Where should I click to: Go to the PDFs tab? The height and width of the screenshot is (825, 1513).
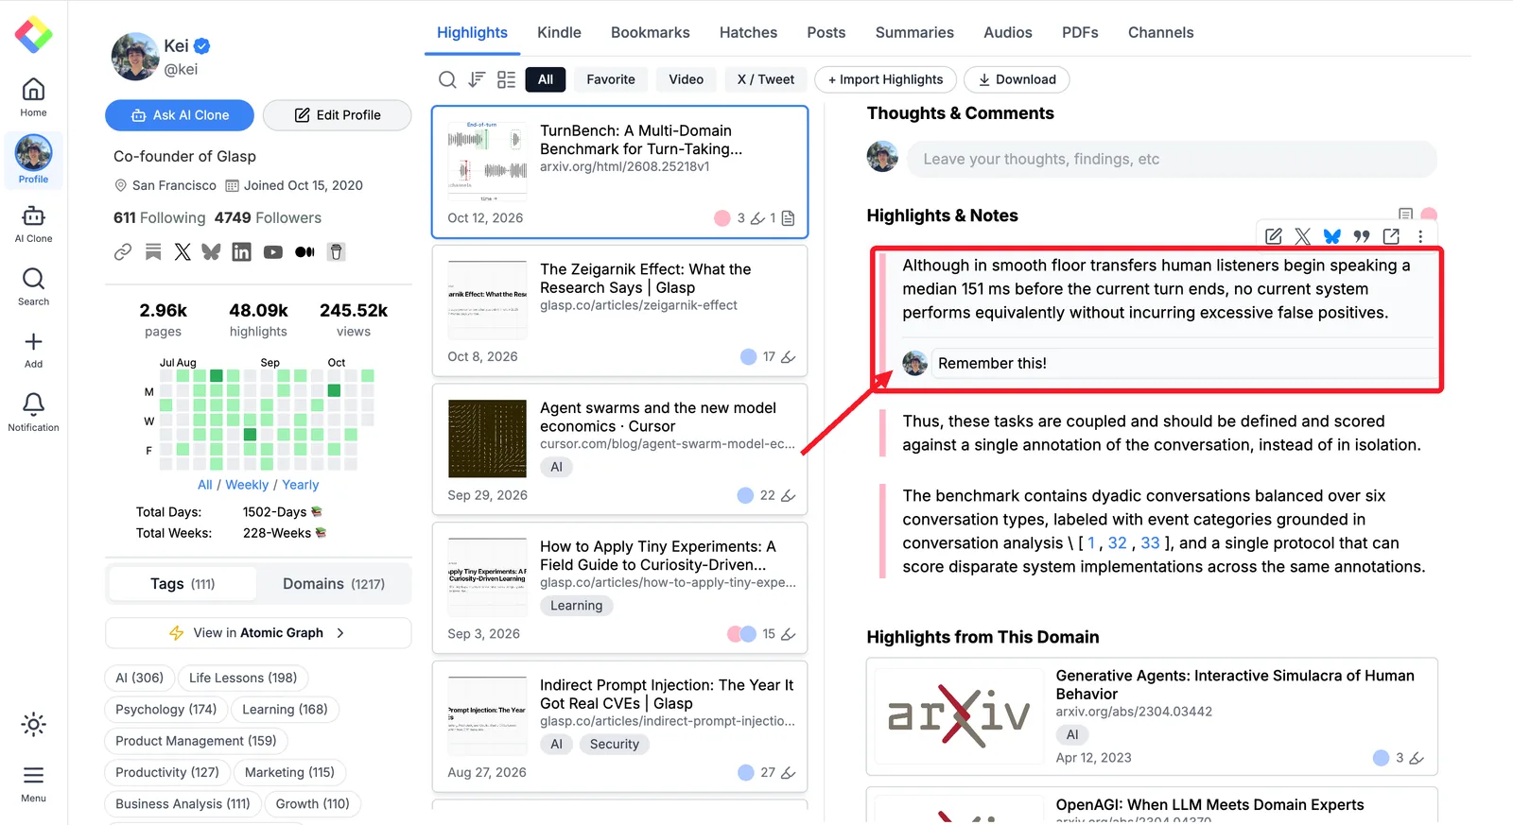(x=1080, y=33)
